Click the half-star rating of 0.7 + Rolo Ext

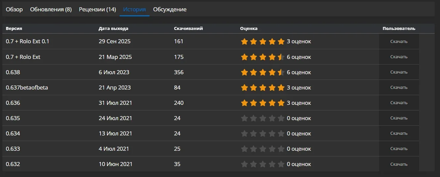tap(262, 57)
